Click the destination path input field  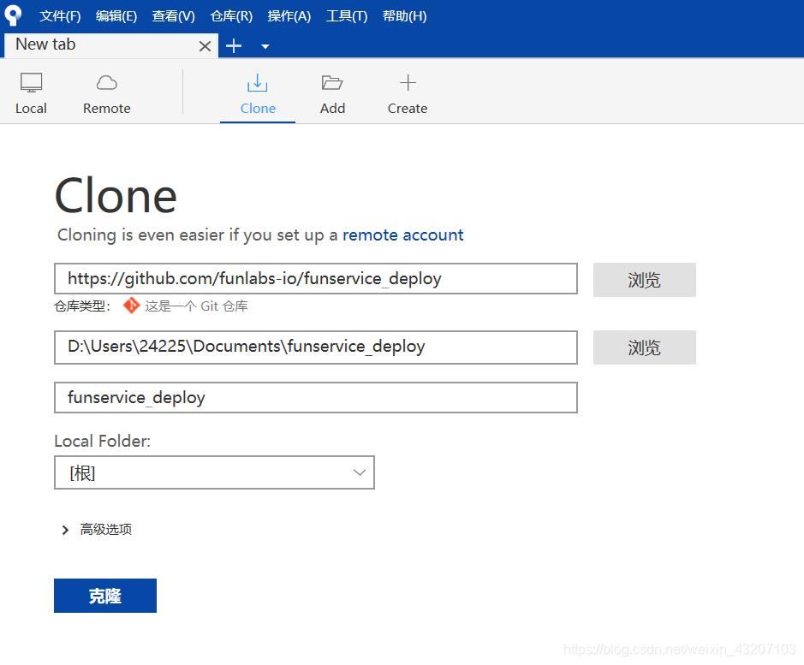point(316,347)
